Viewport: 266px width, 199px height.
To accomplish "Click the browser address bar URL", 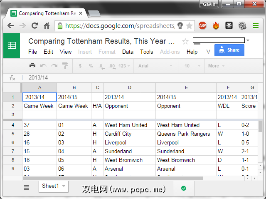I will point(120,26).
